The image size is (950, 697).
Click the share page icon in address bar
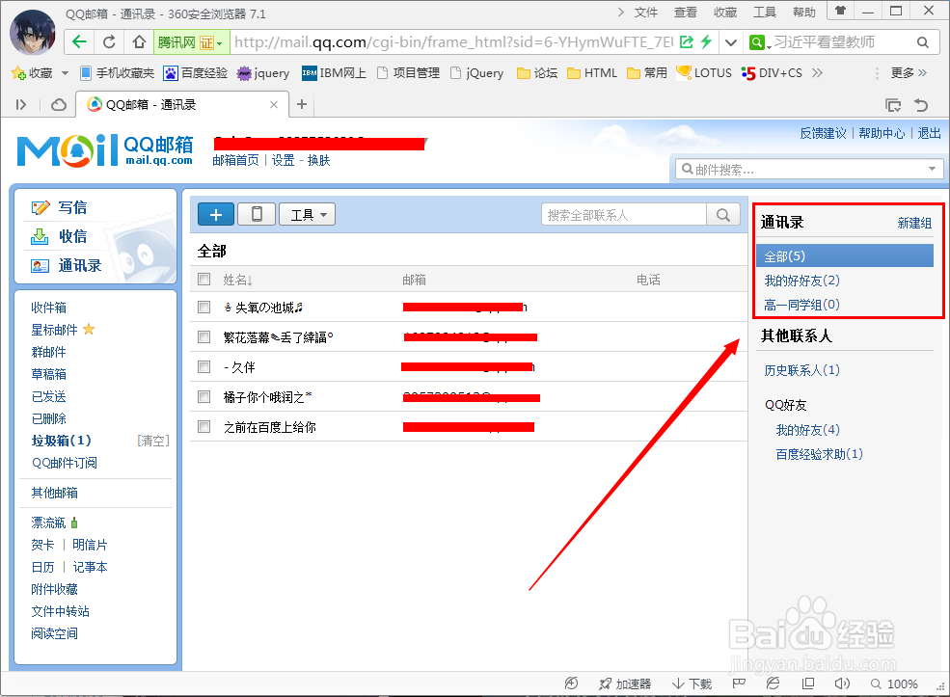(x=687, y=41)
